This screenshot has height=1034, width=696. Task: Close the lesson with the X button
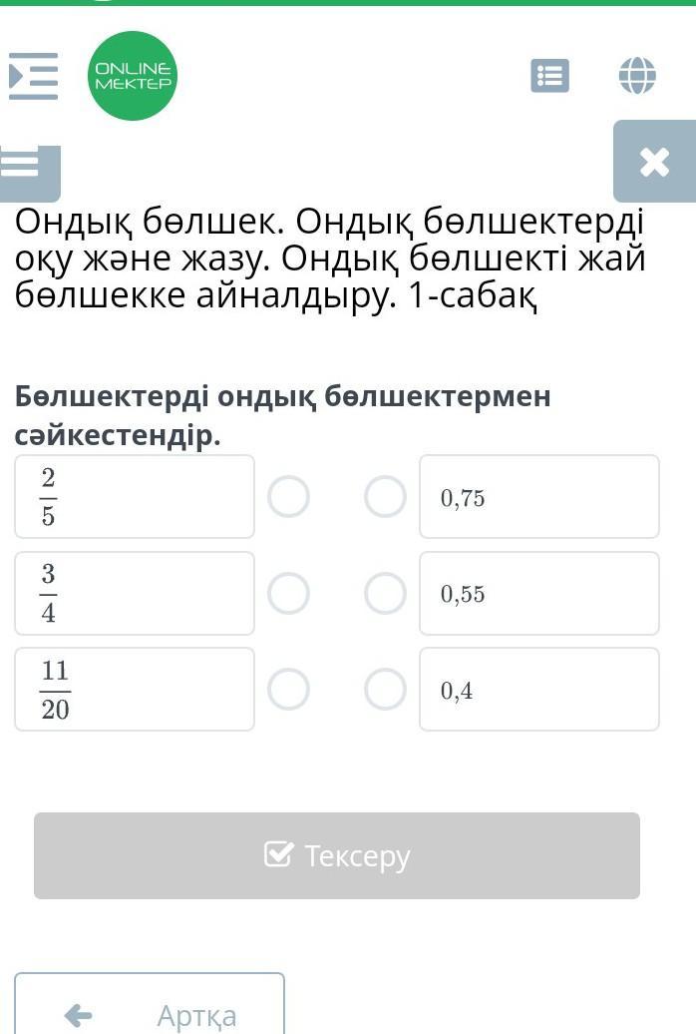(654, 162)
